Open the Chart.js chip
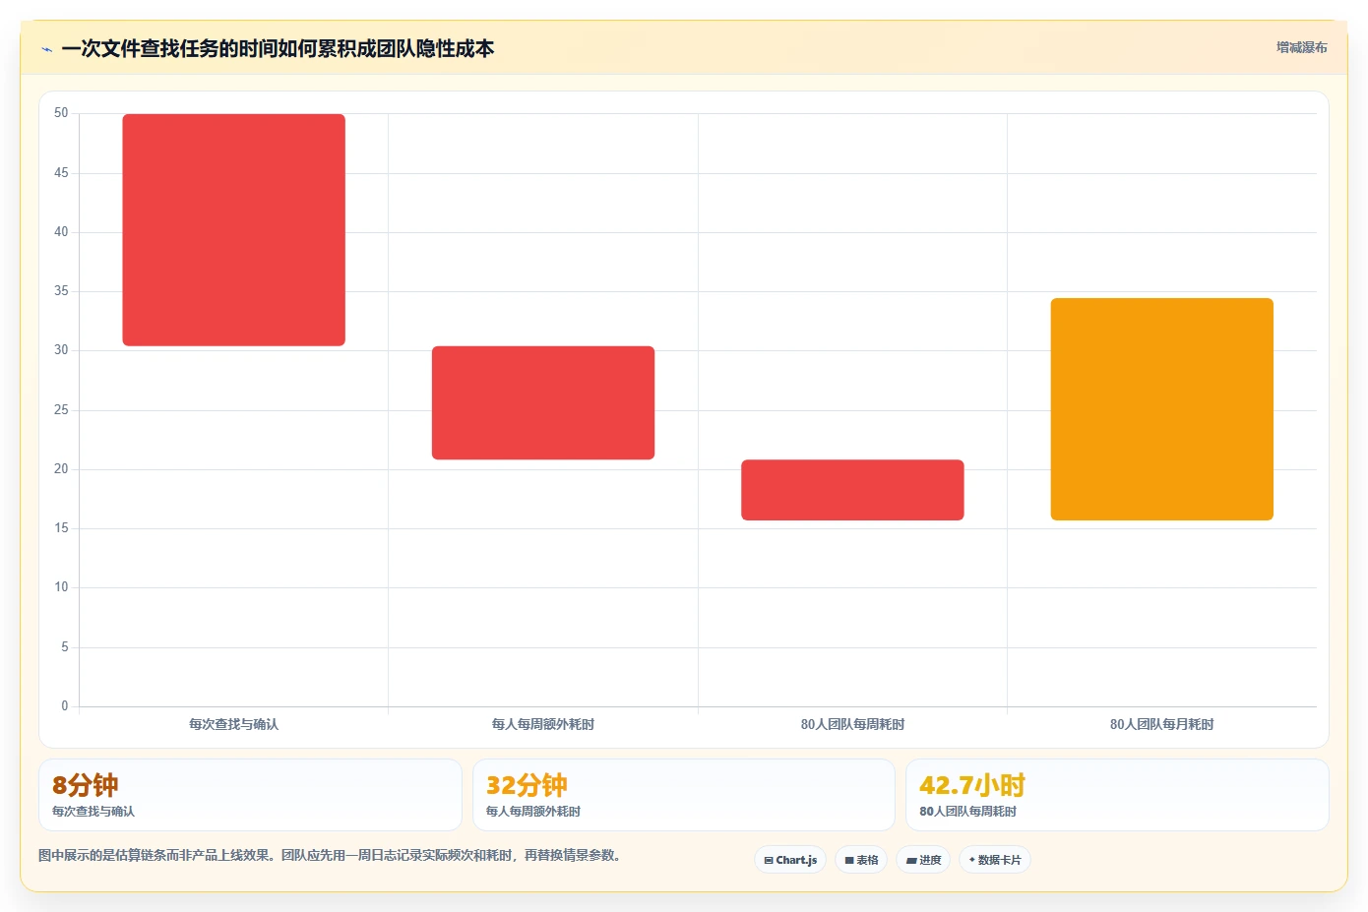The width and height of the screenshot is (1368, 912). click(x=790, y=860)
